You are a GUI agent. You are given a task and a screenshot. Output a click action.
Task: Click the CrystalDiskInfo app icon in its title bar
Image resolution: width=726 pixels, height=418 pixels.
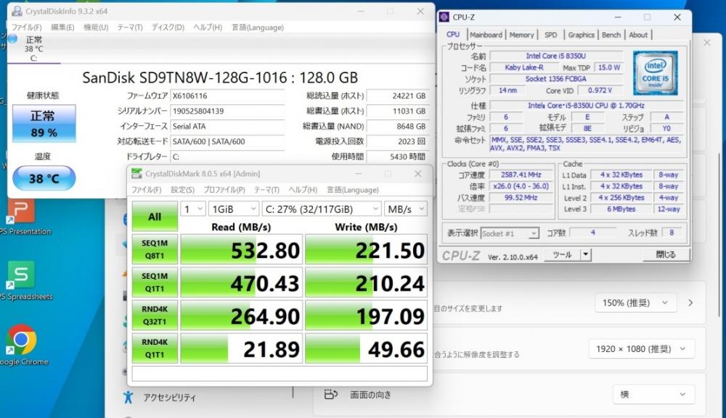(17, 11)
